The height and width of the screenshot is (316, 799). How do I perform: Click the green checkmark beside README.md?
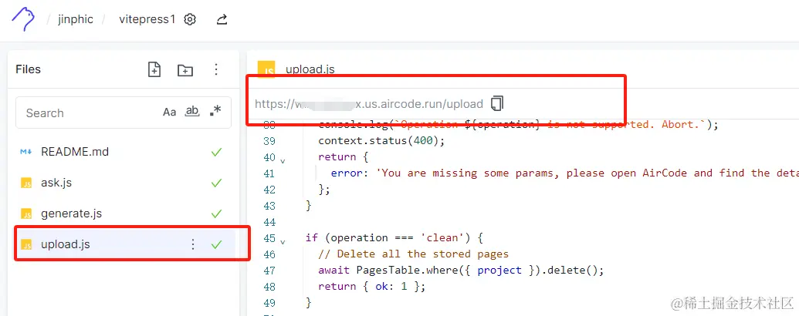(x=217, y=152)
